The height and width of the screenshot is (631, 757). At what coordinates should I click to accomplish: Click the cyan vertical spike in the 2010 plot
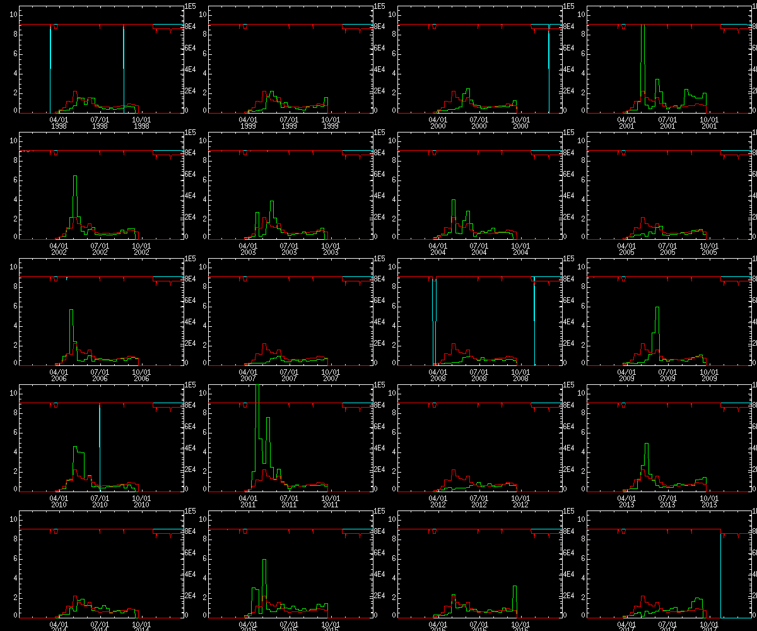point(100,442)
